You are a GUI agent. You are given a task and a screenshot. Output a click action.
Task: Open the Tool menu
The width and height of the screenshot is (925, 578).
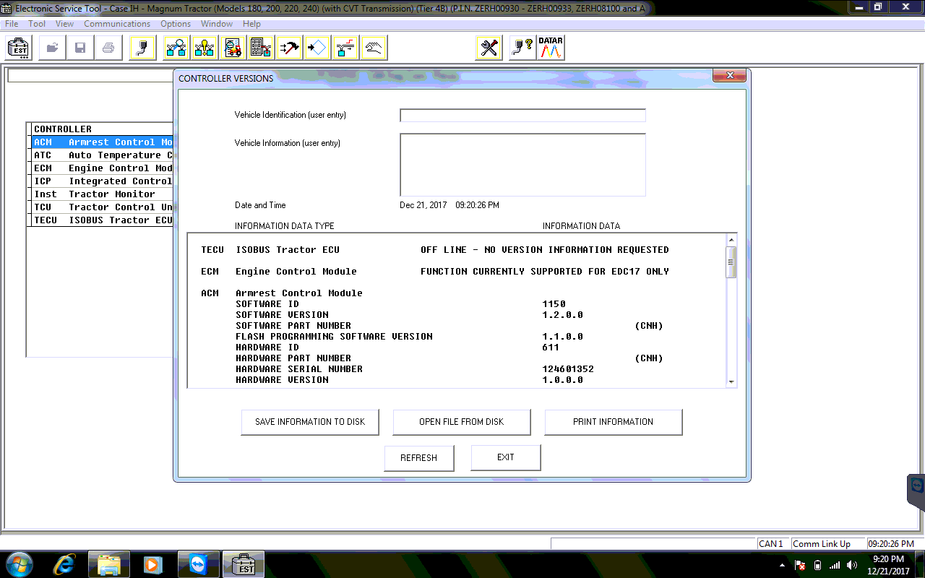[x=37, y=24]
